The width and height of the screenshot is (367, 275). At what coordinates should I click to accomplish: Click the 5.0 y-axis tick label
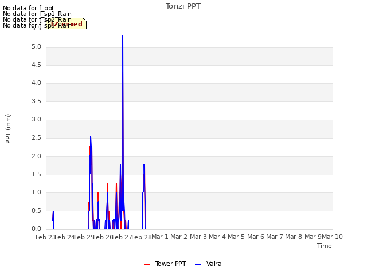tap(36, 47)
